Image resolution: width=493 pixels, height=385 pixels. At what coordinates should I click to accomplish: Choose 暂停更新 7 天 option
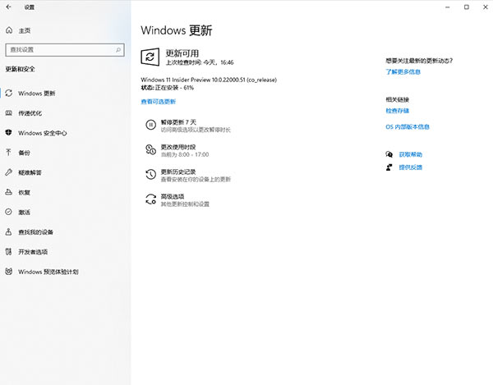(188, 126)
